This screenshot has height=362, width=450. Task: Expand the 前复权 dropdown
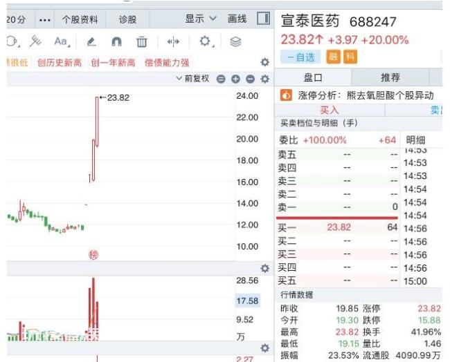coord(193,79)
